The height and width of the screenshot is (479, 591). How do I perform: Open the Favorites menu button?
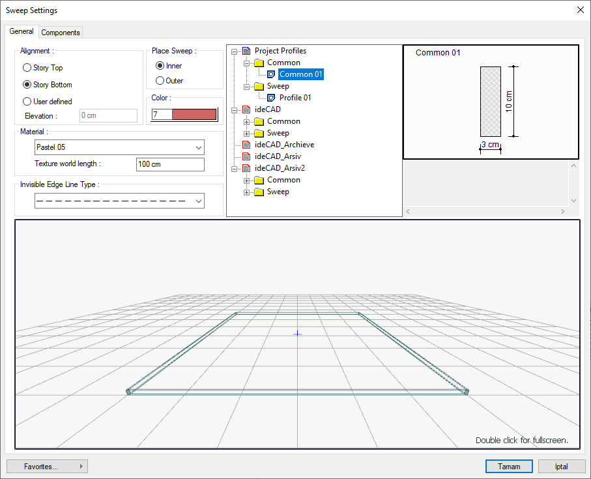pos(47,467)
